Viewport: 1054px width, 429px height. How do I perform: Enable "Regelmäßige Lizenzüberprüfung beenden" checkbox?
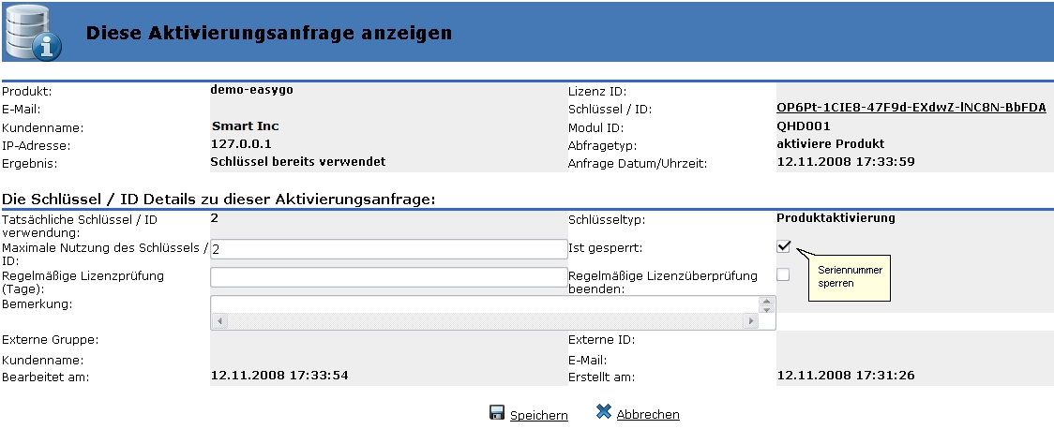pyautogui.click(x=784, y=274)
